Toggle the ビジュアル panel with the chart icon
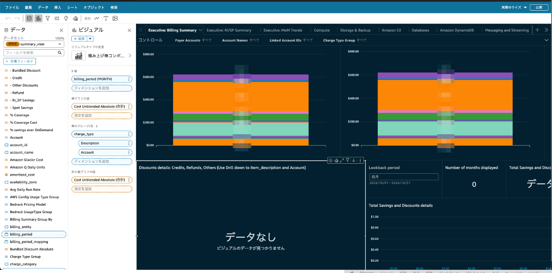Image resolution: width=552 pixels, height=273 pixels. (37, 18)
